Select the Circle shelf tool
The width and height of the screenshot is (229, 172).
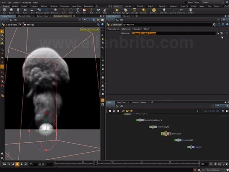point(71,11)
